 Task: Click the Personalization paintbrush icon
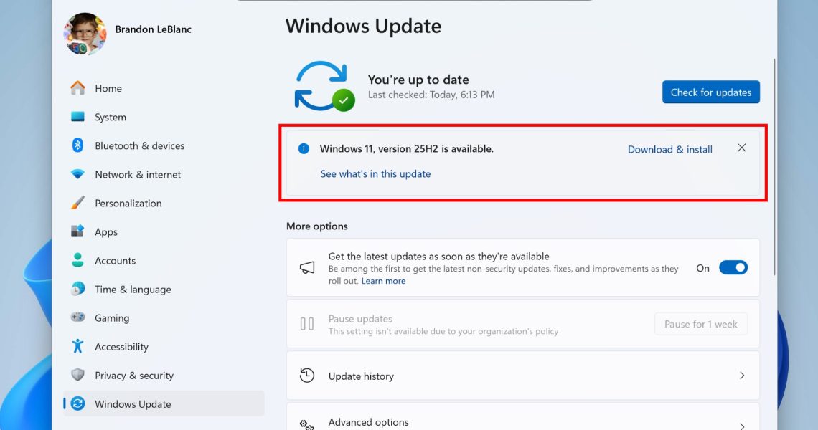[x=77, y=203]
